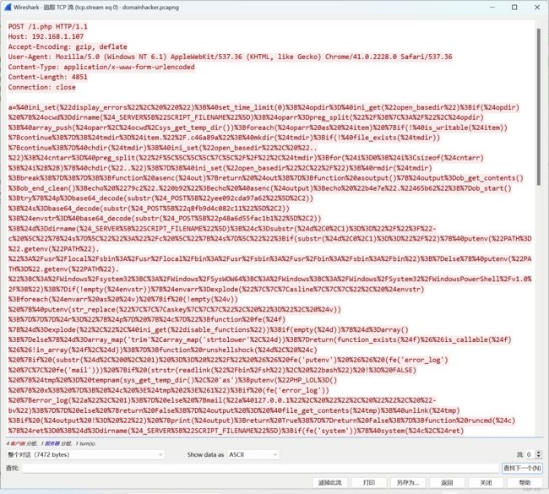The image size is (549, 494).
Task: Click the Close button at bottom
Action: pos(486,482)
